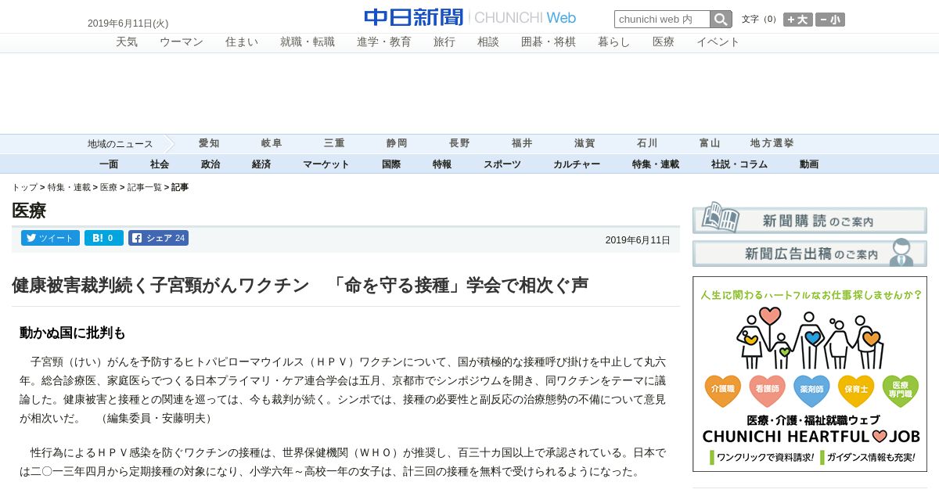Click the Hatena B! bookmark button

pyautogui.click(x=104, y=238)
